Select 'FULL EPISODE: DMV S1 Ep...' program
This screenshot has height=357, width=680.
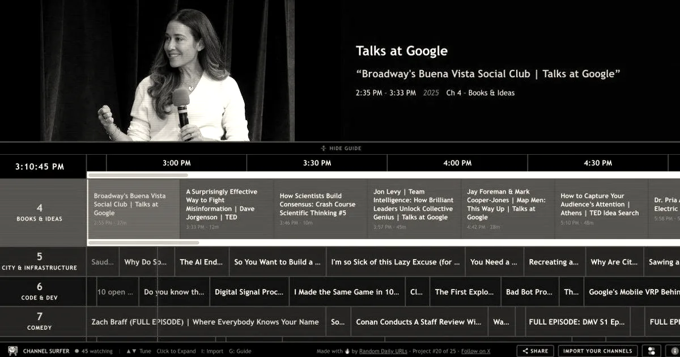coord(577,322)
